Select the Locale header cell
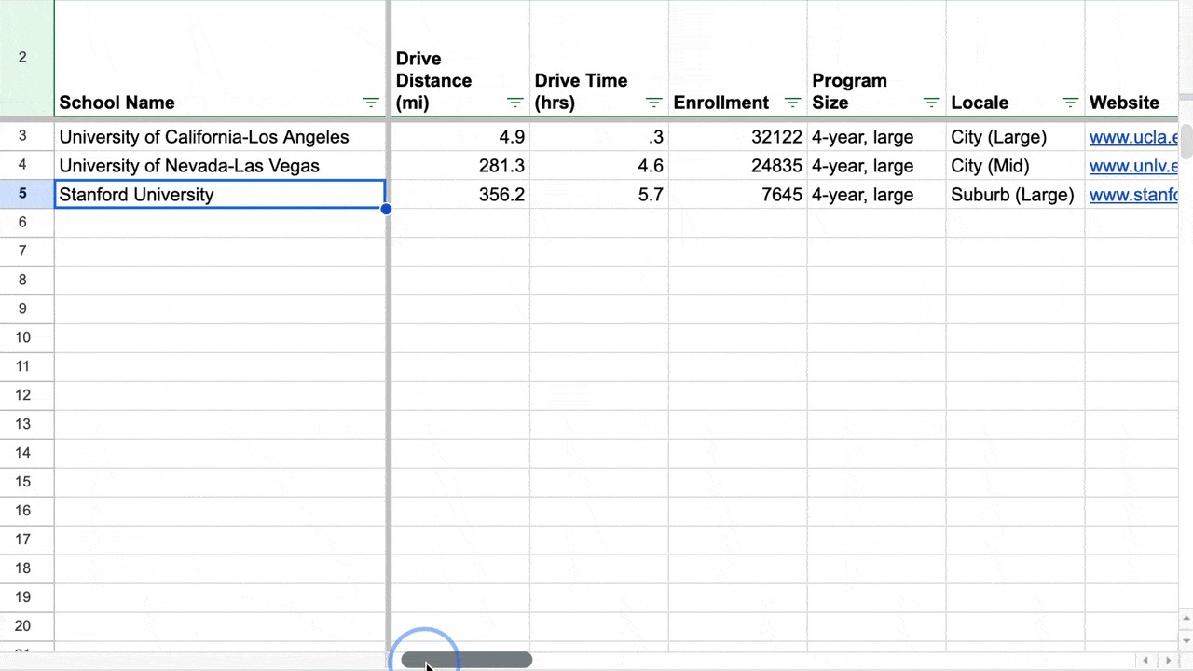This screenshot has height=671, width=1193. 1016,58
